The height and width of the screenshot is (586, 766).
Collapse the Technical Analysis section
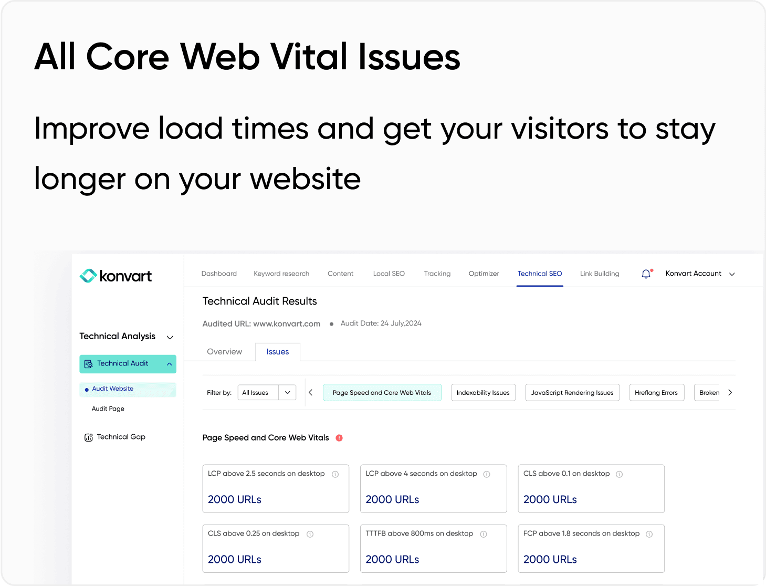170,337
